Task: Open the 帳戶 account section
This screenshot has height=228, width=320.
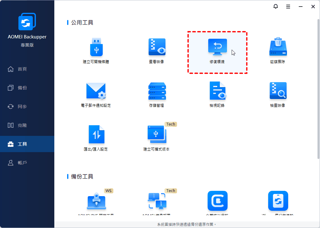Action: click(22, 163)
